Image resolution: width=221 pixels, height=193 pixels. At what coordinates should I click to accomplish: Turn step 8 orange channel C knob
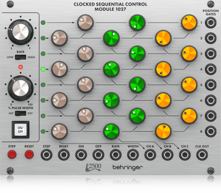pos(163,131)
